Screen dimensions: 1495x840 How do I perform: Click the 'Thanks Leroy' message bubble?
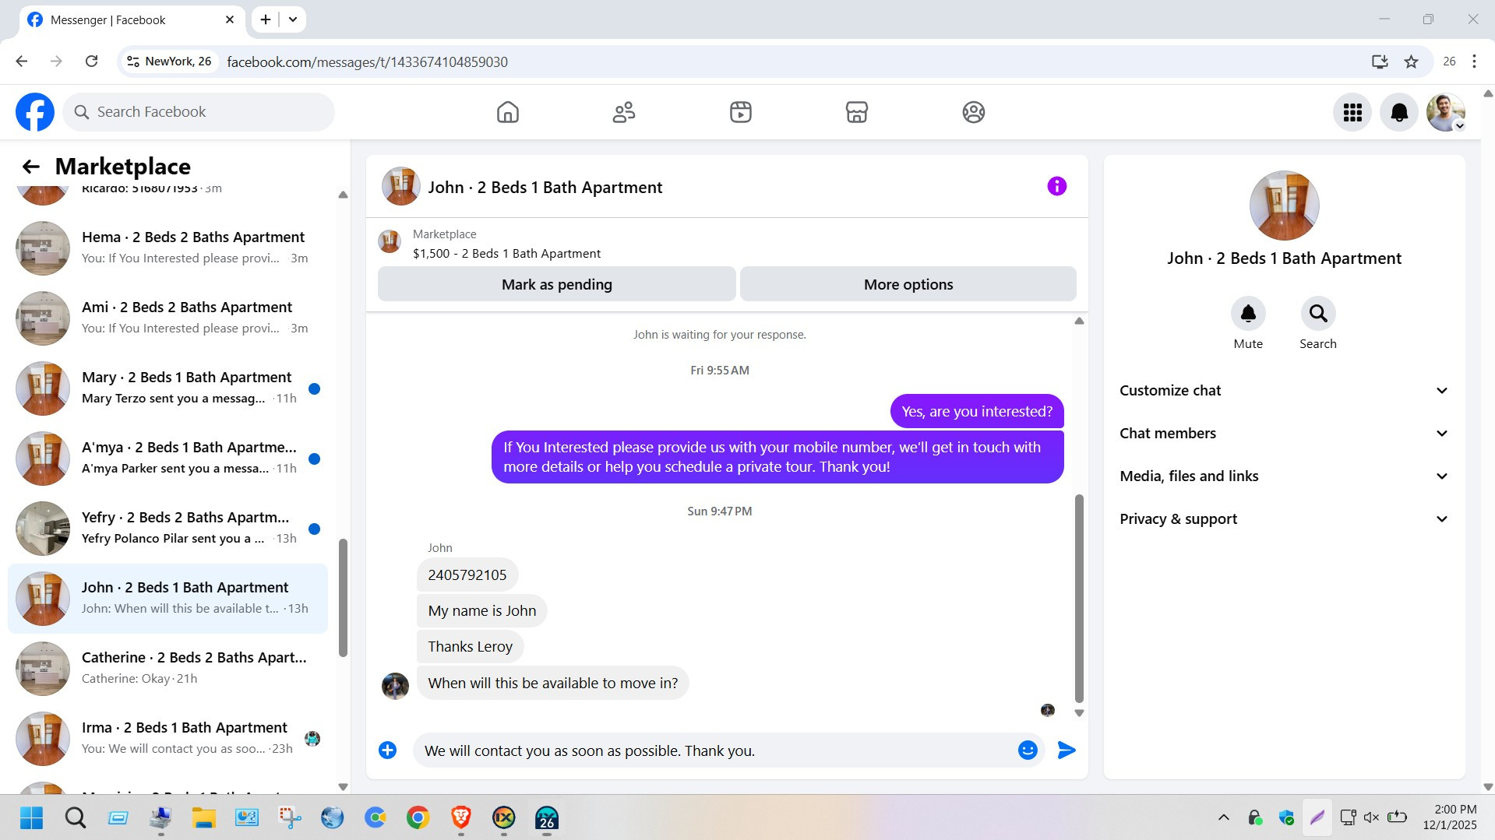click(470, 647)
